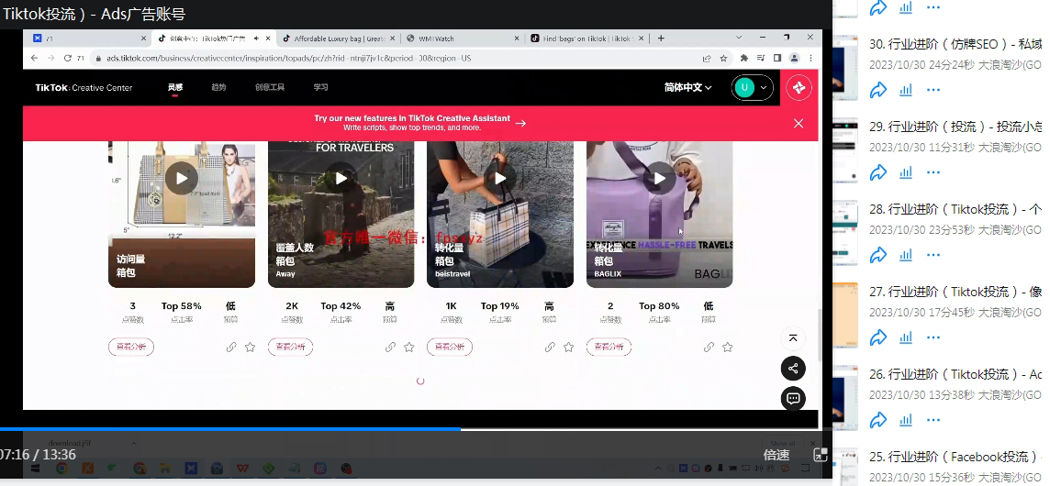Copy link icon for the Away ad card
The image size is (1050, 486).
(x=390, y=347)
